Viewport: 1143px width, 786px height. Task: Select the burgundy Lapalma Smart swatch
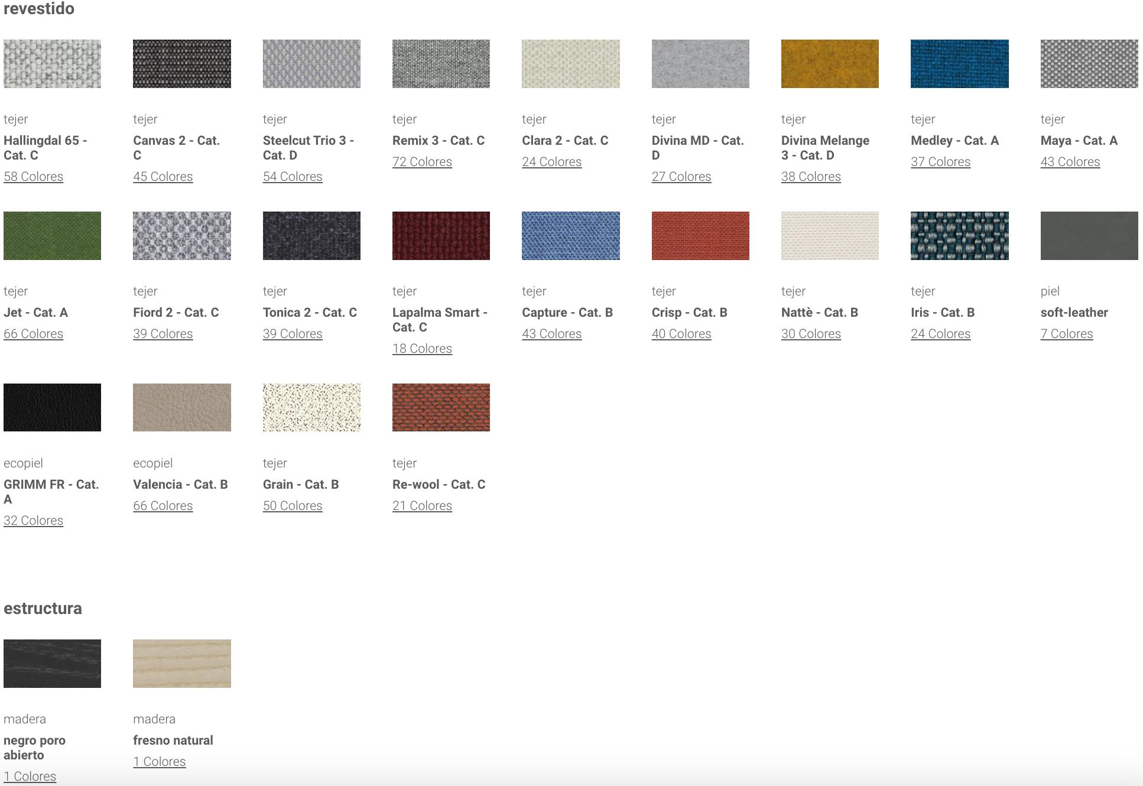[x=441, y=236]
